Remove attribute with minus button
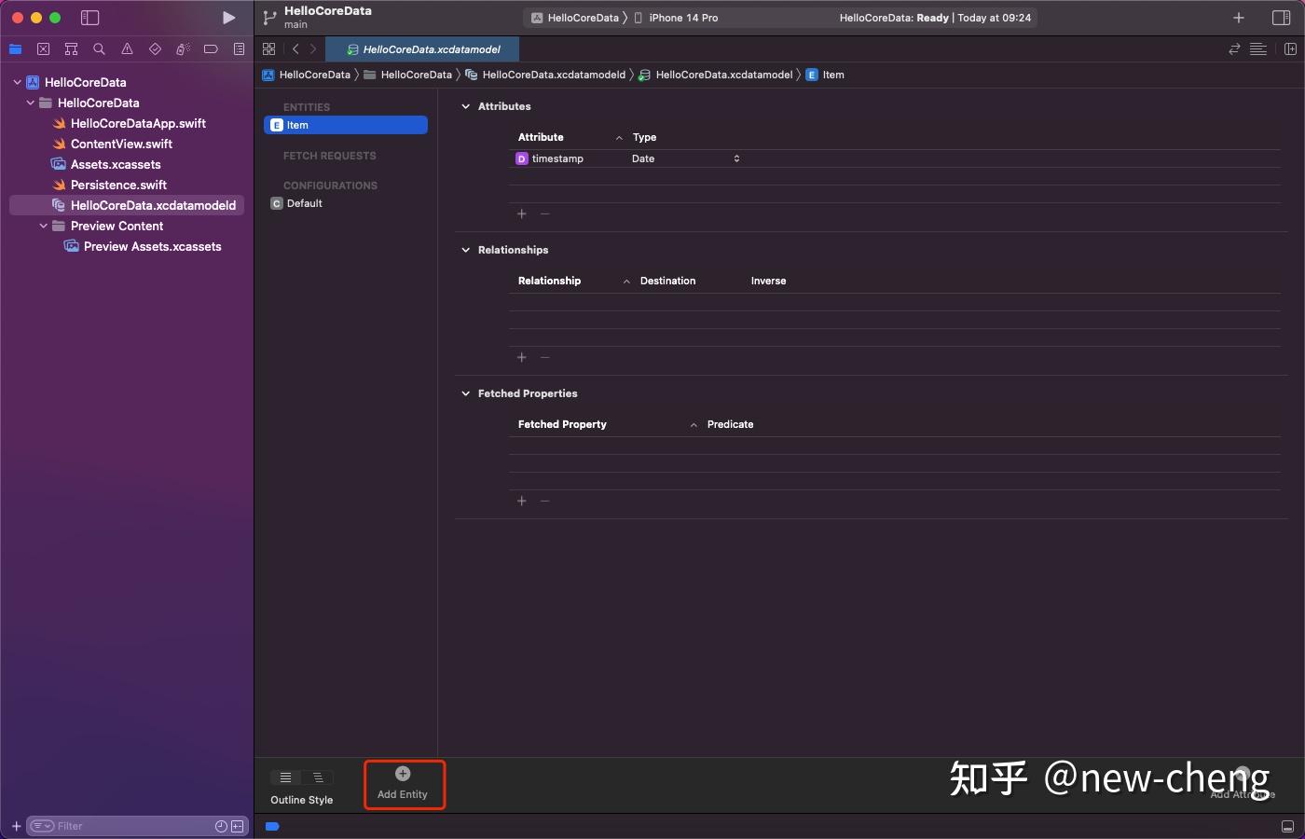This screenshot has width=1305, height=839. pyautogui.click(x=545, y=213)
